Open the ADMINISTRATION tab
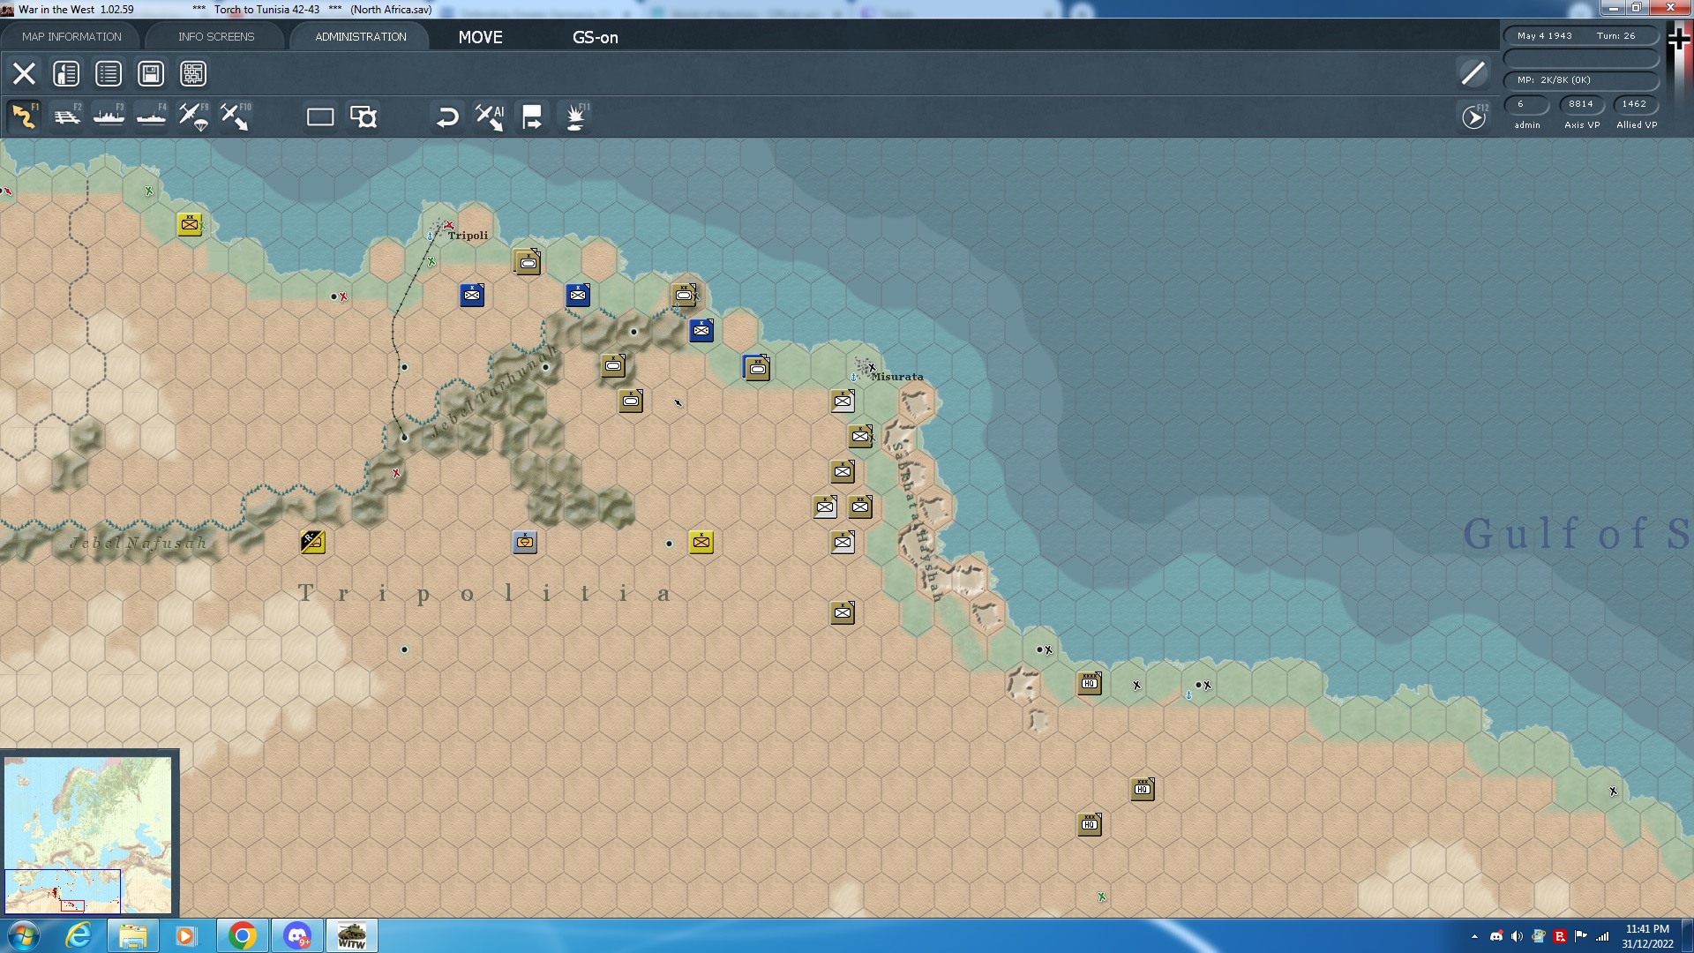This screenshot has height=953, width=1694. (361, 36)
